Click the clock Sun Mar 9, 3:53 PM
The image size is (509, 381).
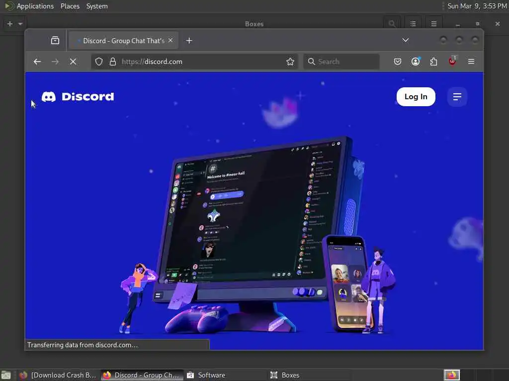477,6
